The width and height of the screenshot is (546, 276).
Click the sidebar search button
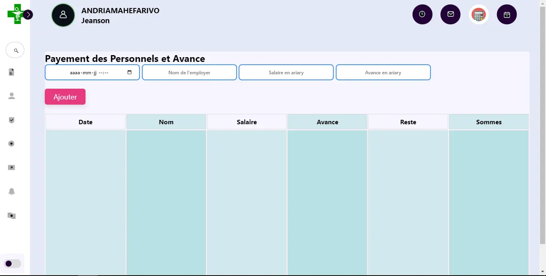pyautogui.click(x=15, y=50)
